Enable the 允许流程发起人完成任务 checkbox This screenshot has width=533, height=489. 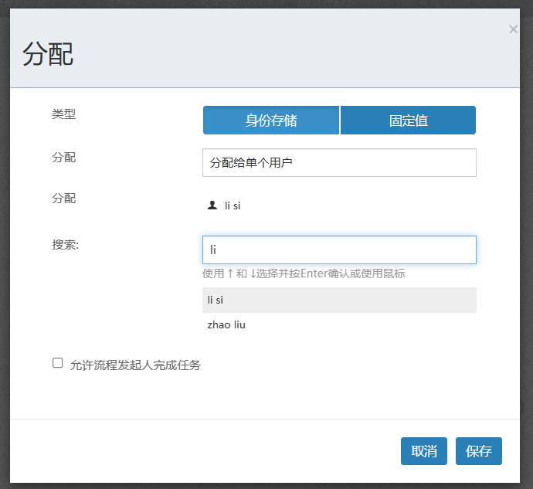(58, 363)
